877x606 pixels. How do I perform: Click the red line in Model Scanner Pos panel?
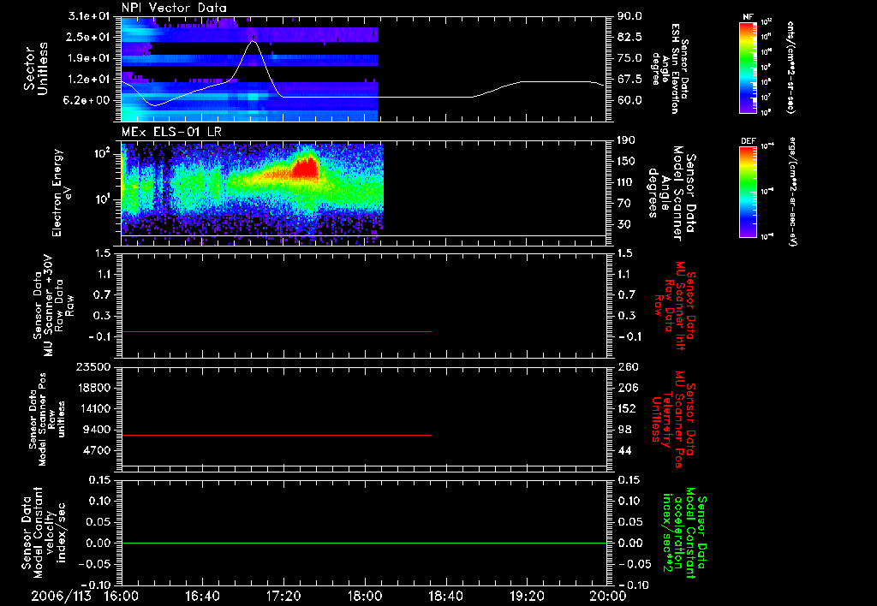(x=277, y=435)
